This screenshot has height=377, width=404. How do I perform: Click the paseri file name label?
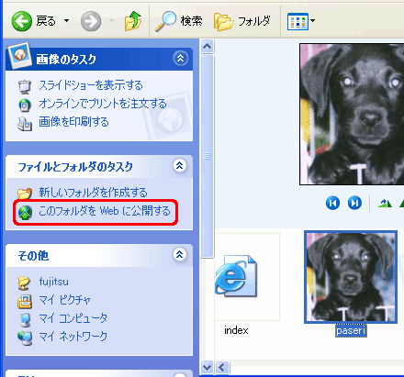[351, 330]
